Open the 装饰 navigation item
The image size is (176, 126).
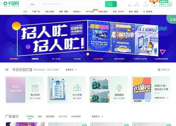(131, 11)
